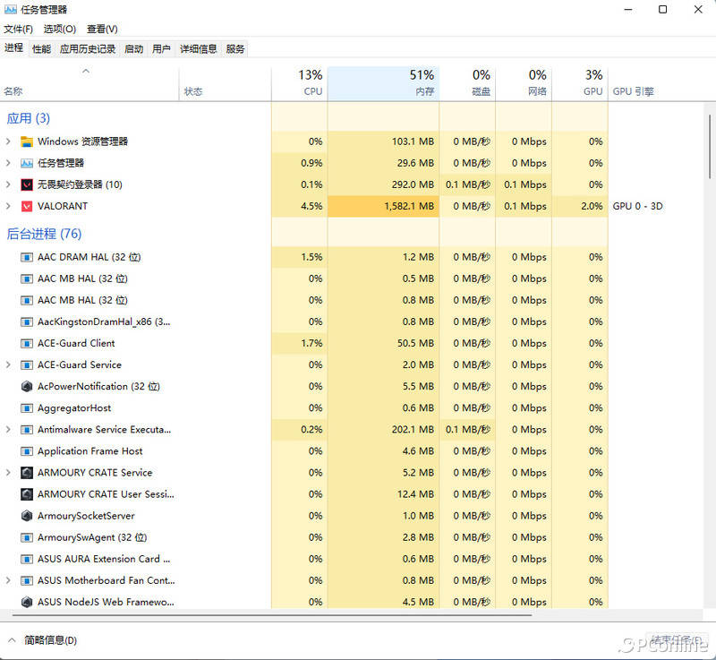Image resolution: width=716 pixels, height=660 pixels.
Task: Sort by the 0% 网络 column header
Action: (x=524, y=84)
